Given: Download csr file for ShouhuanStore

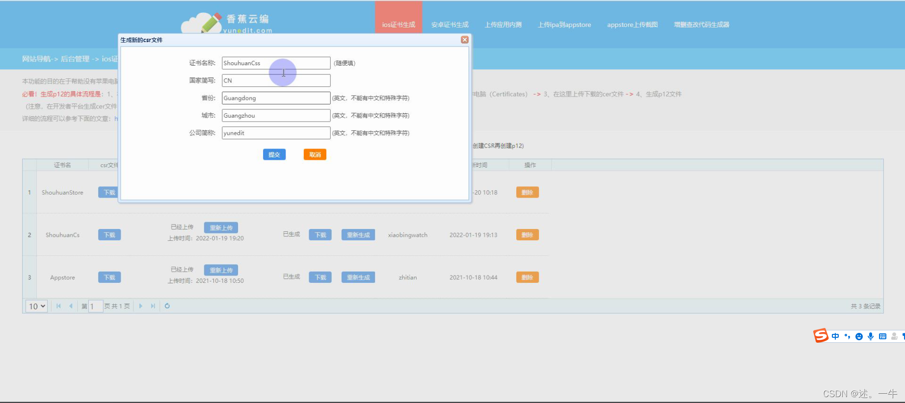Looking at the screenshot, I should click(109, 192).
